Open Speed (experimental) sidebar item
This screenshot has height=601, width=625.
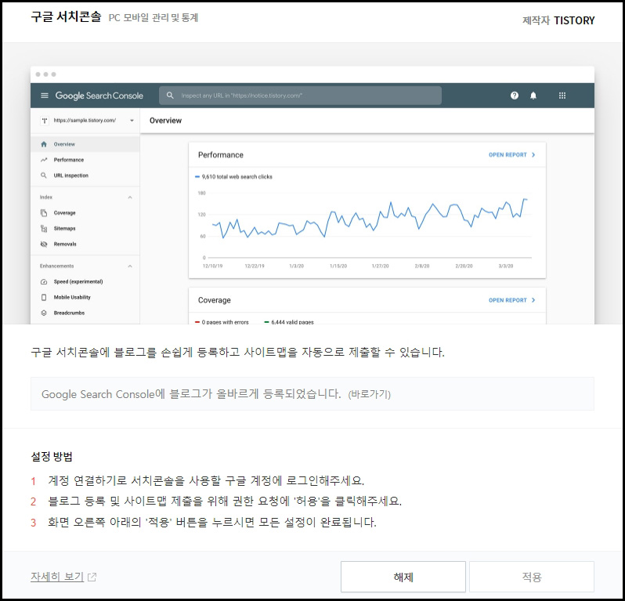(x=85, y=281)
